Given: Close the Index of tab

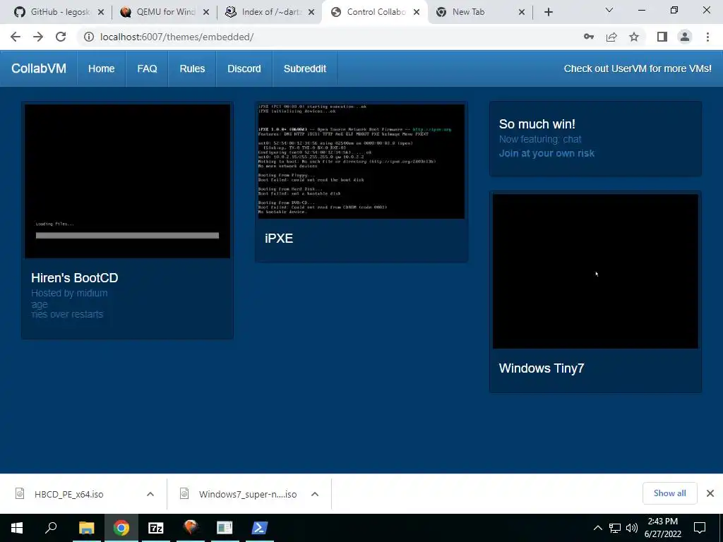Looking at the screenshot, I should pyautogui.click(x=311, y=12).
